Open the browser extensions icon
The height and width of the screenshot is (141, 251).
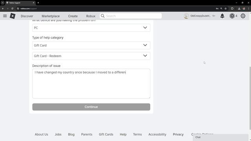pos(232,9)
